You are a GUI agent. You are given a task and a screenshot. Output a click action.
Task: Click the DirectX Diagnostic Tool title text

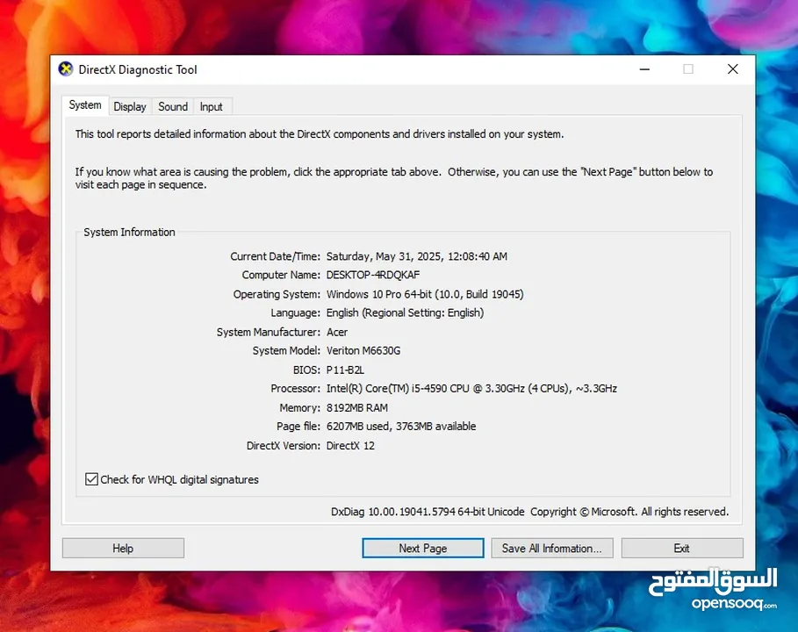coord(138,69)
